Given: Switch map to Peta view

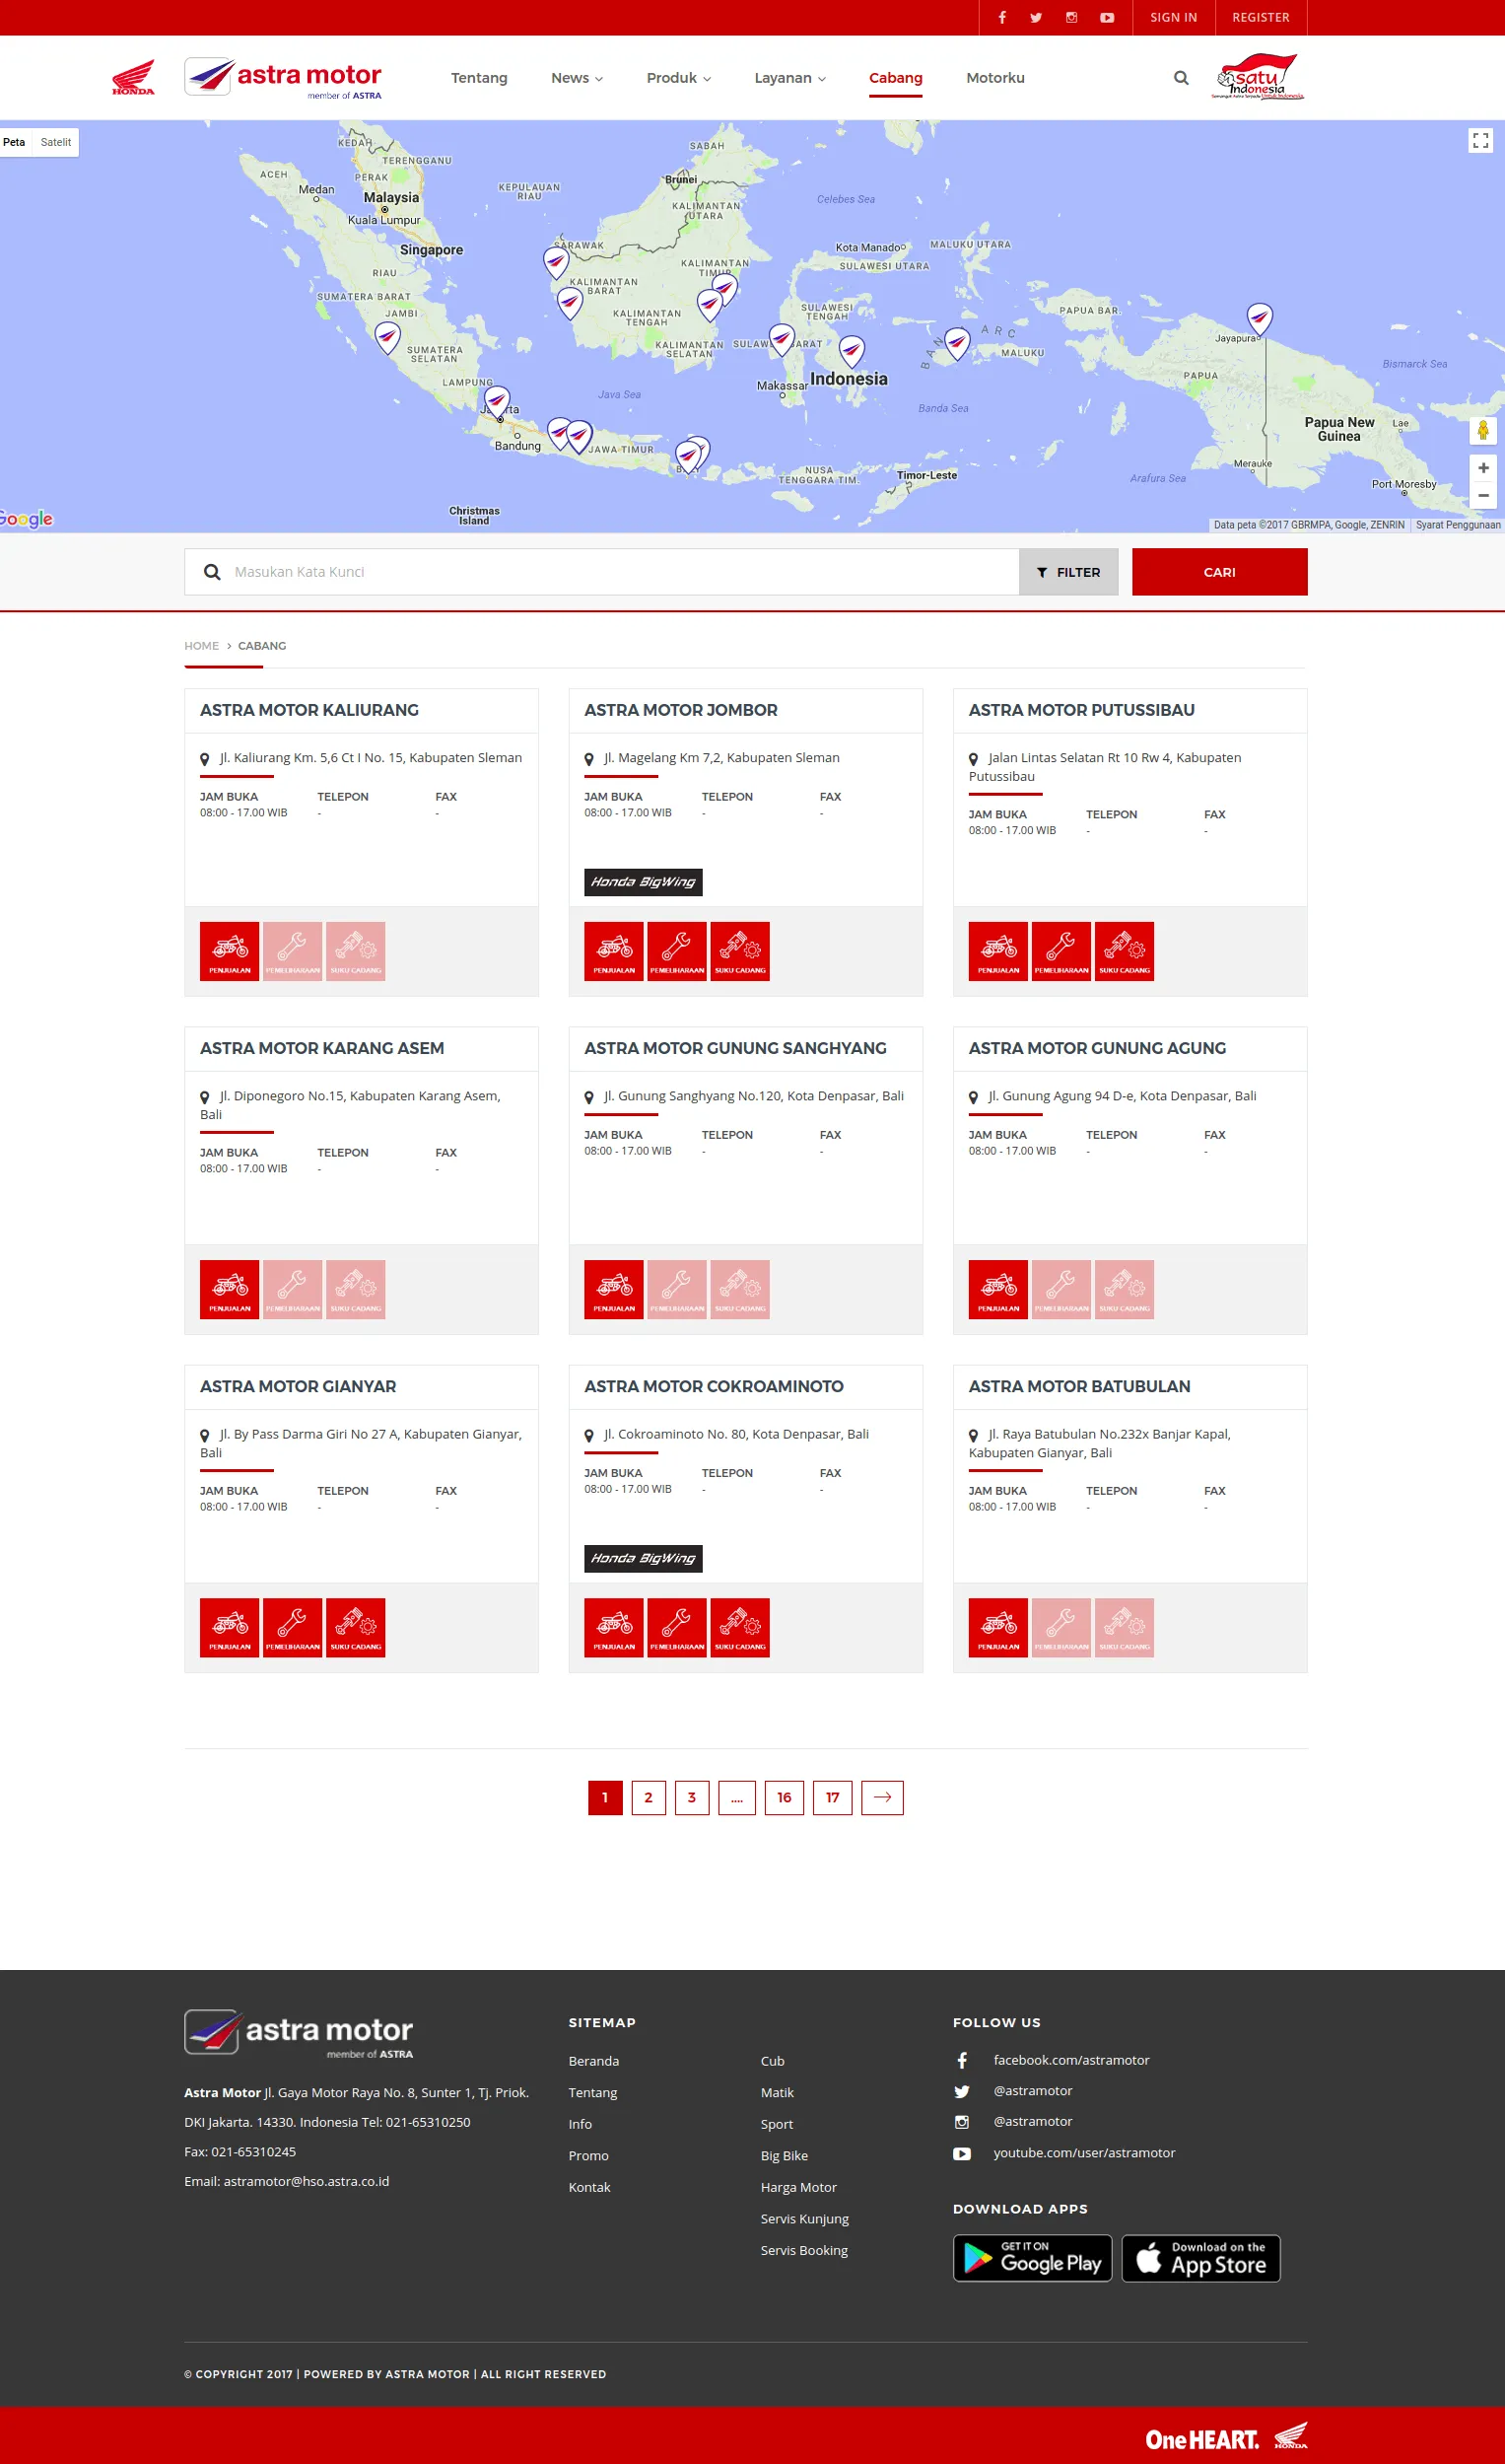Looking at the screenshot, I should [x=14, y=142].
